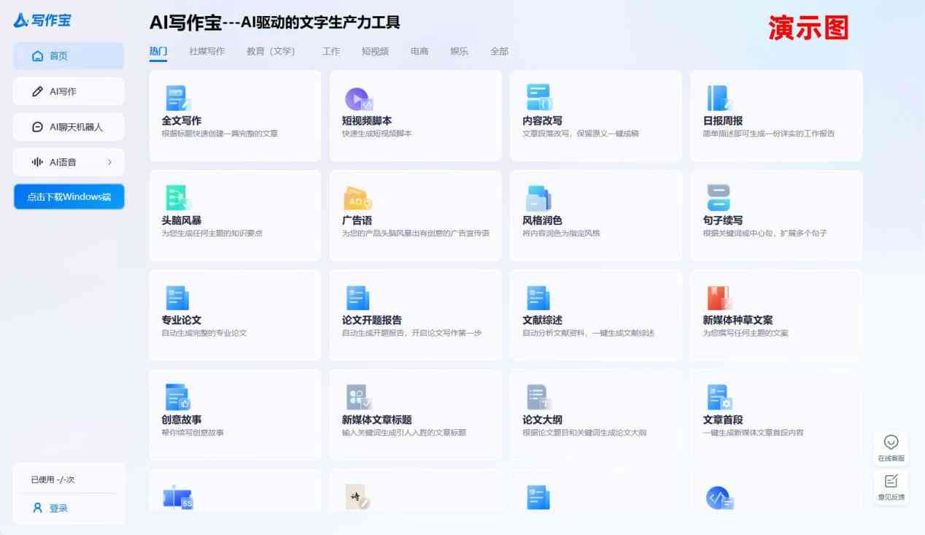Click the 已使用 -/-次 usage text

pos(53,480)
